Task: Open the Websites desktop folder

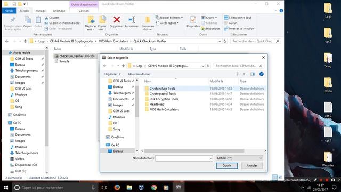Action: click(328, 159)
